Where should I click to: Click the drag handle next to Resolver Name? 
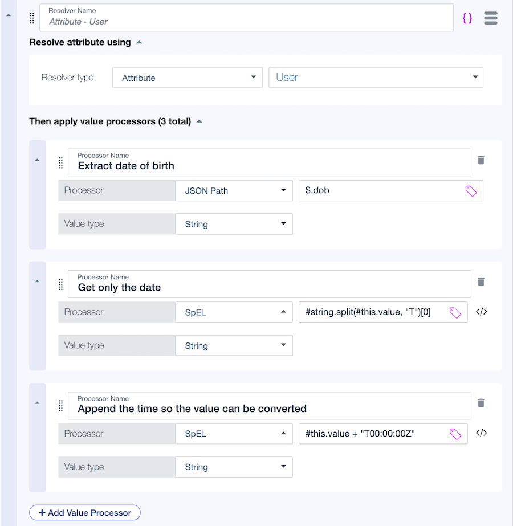point(31,18)
